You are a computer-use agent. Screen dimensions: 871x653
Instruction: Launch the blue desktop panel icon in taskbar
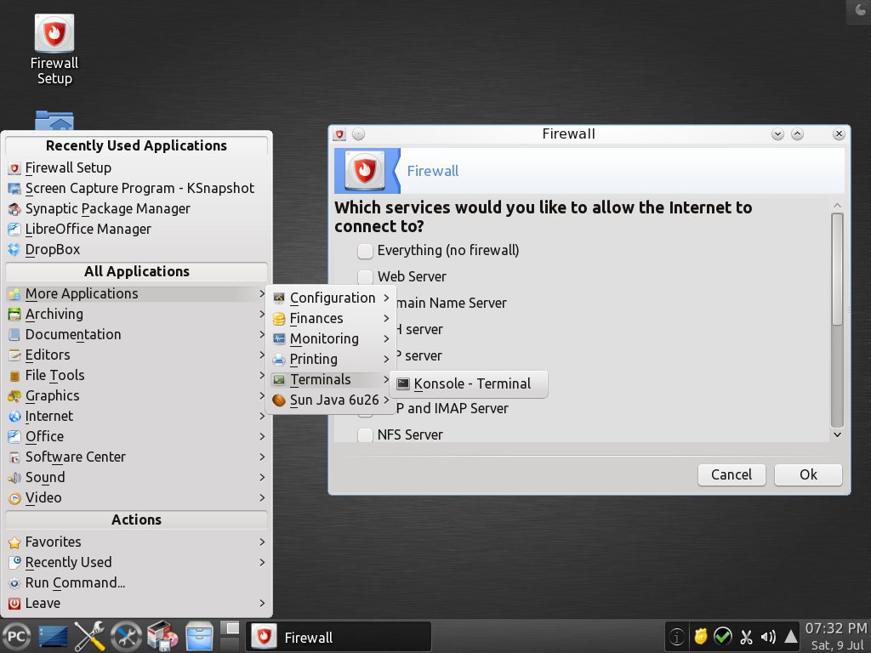(x=54, y=636)
